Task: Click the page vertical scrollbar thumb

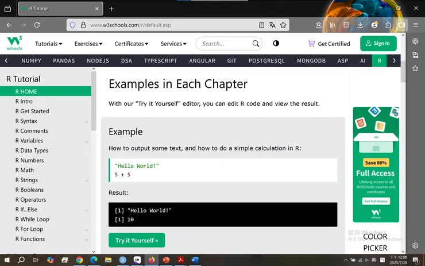Action: tap(403, 72)
